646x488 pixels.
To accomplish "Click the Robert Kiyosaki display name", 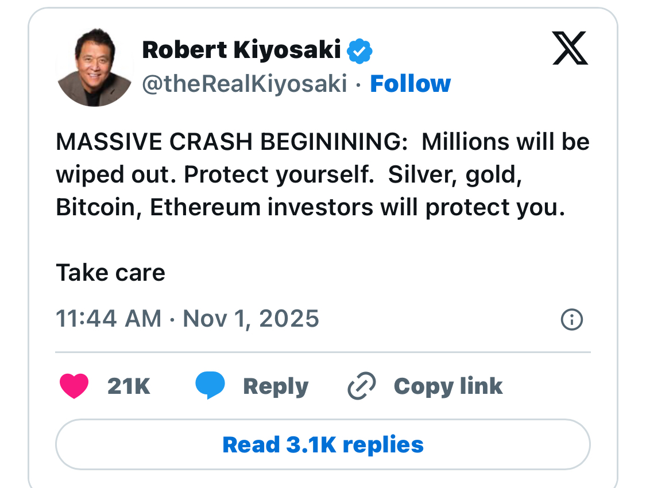I will (241, 51).
